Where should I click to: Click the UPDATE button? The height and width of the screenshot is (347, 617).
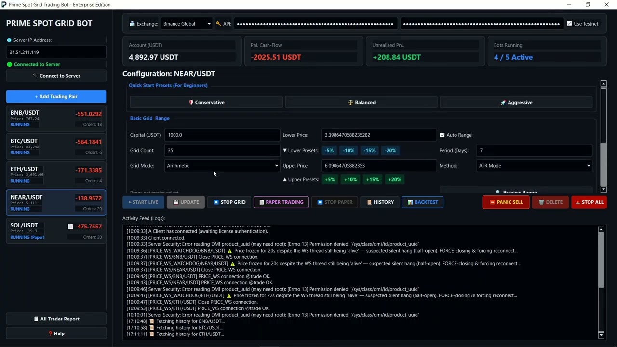click(x=186, y=202)
